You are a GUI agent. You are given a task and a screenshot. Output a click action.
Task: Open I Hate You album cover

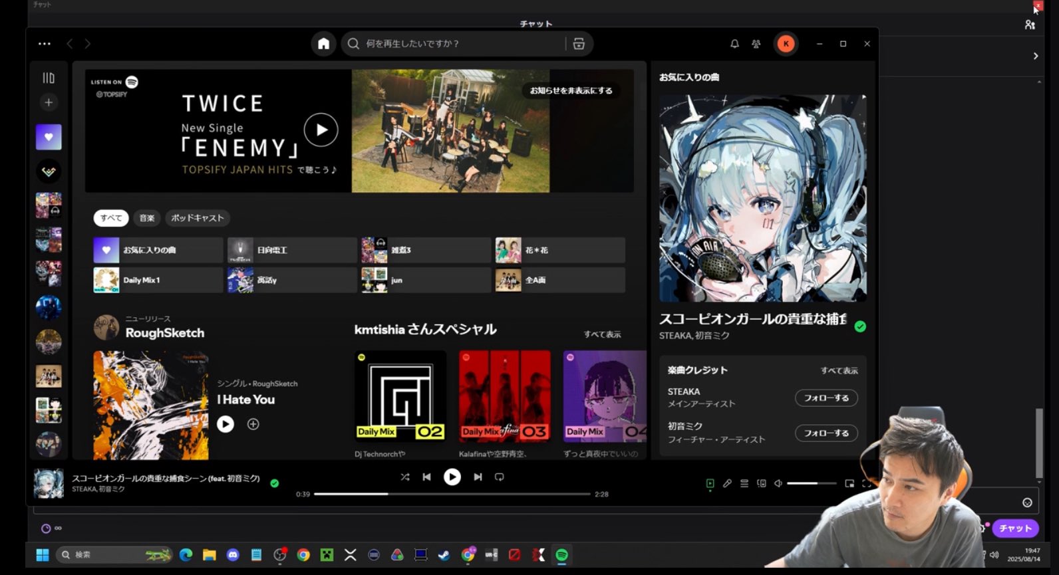151,405
